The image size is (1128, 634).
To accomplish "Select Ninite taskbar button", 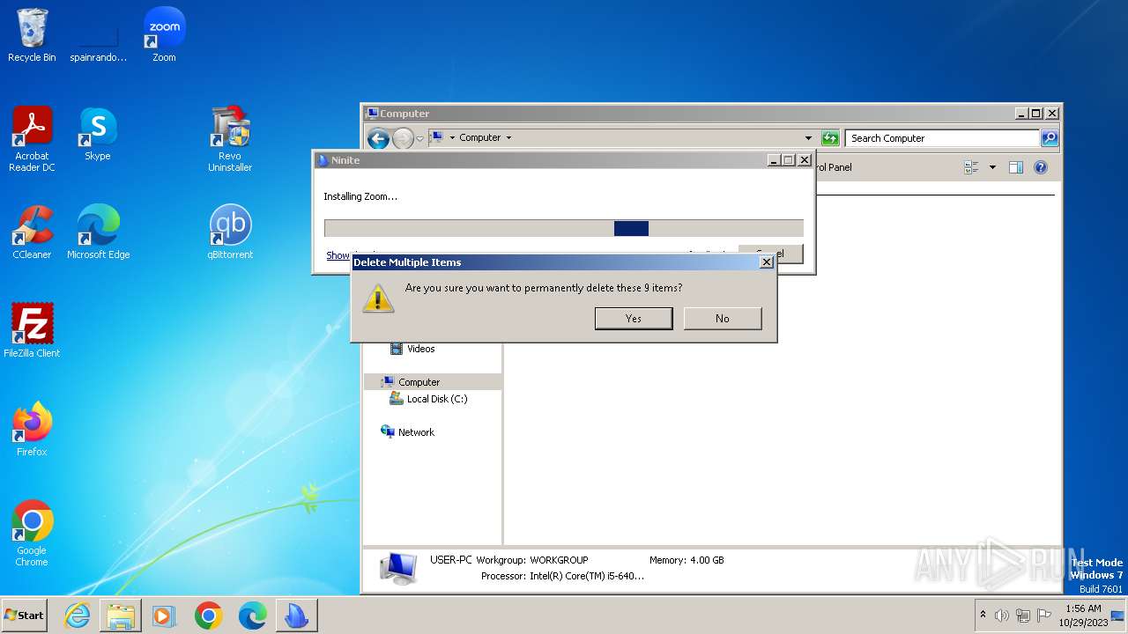I will tap(296, 616).
